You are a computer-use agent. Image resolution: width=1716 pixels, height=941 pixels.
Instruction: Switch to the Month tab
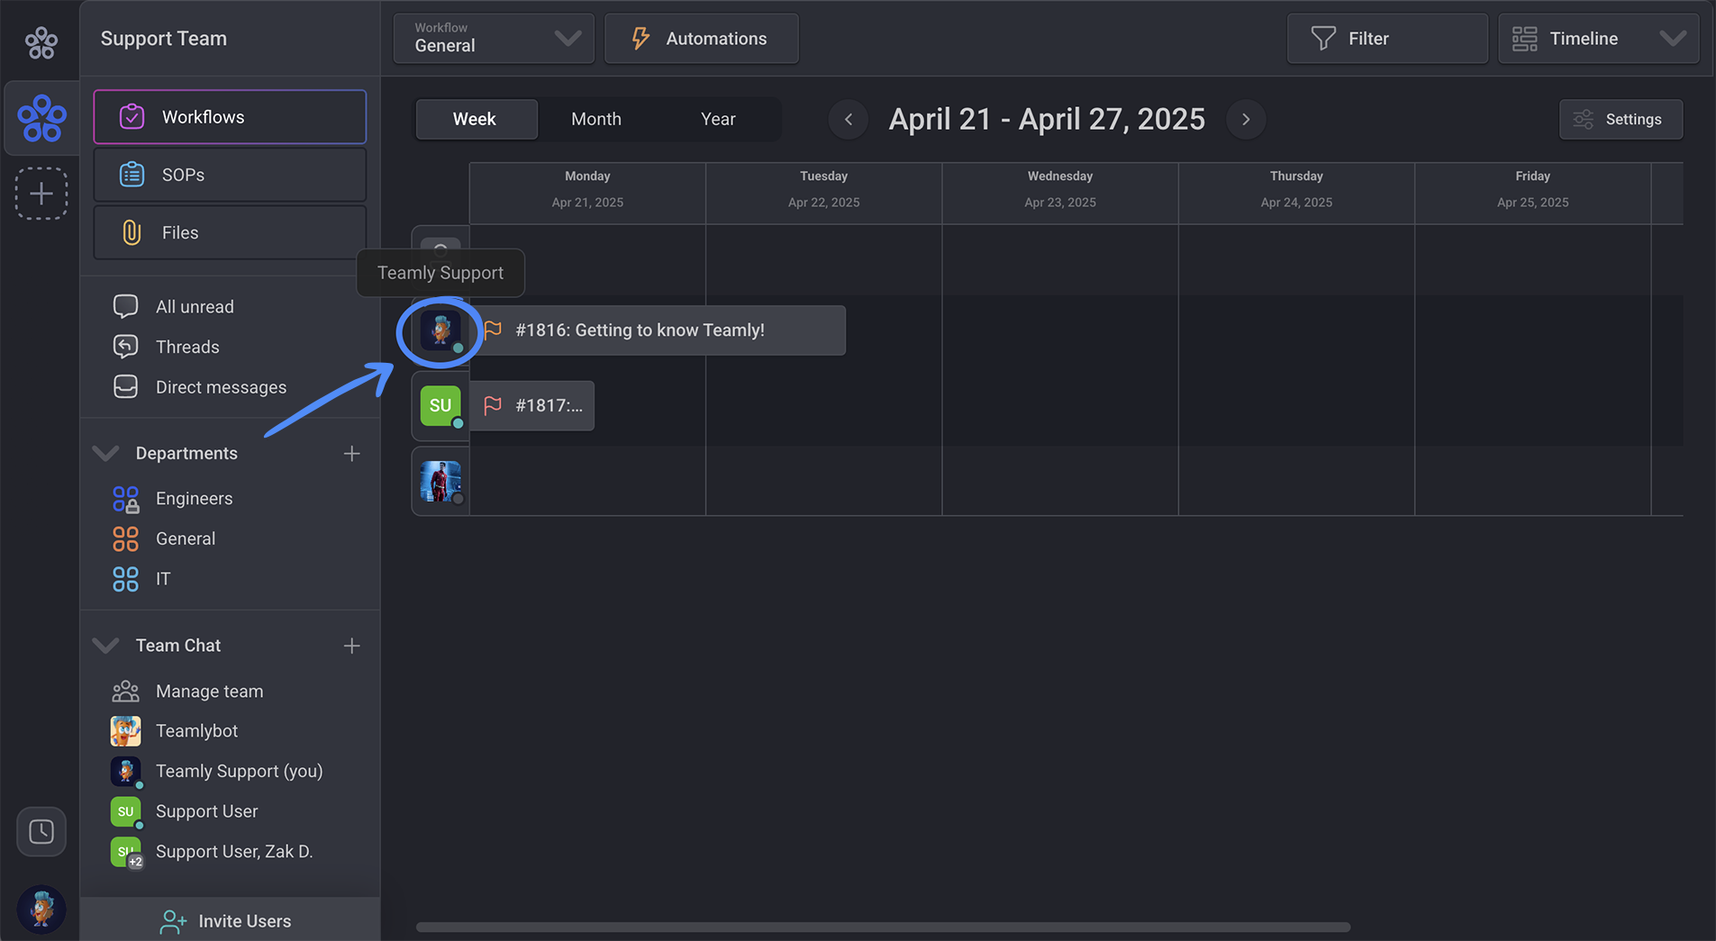(596, 119)
